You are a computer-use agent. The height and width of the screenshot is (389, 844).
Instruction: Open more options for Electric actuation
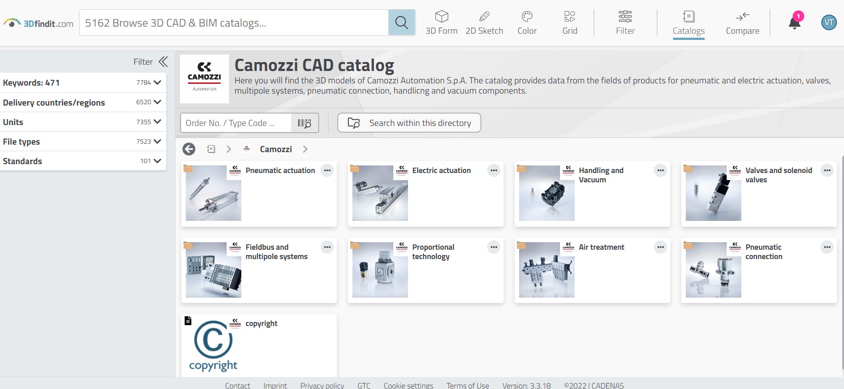point(494,170)
